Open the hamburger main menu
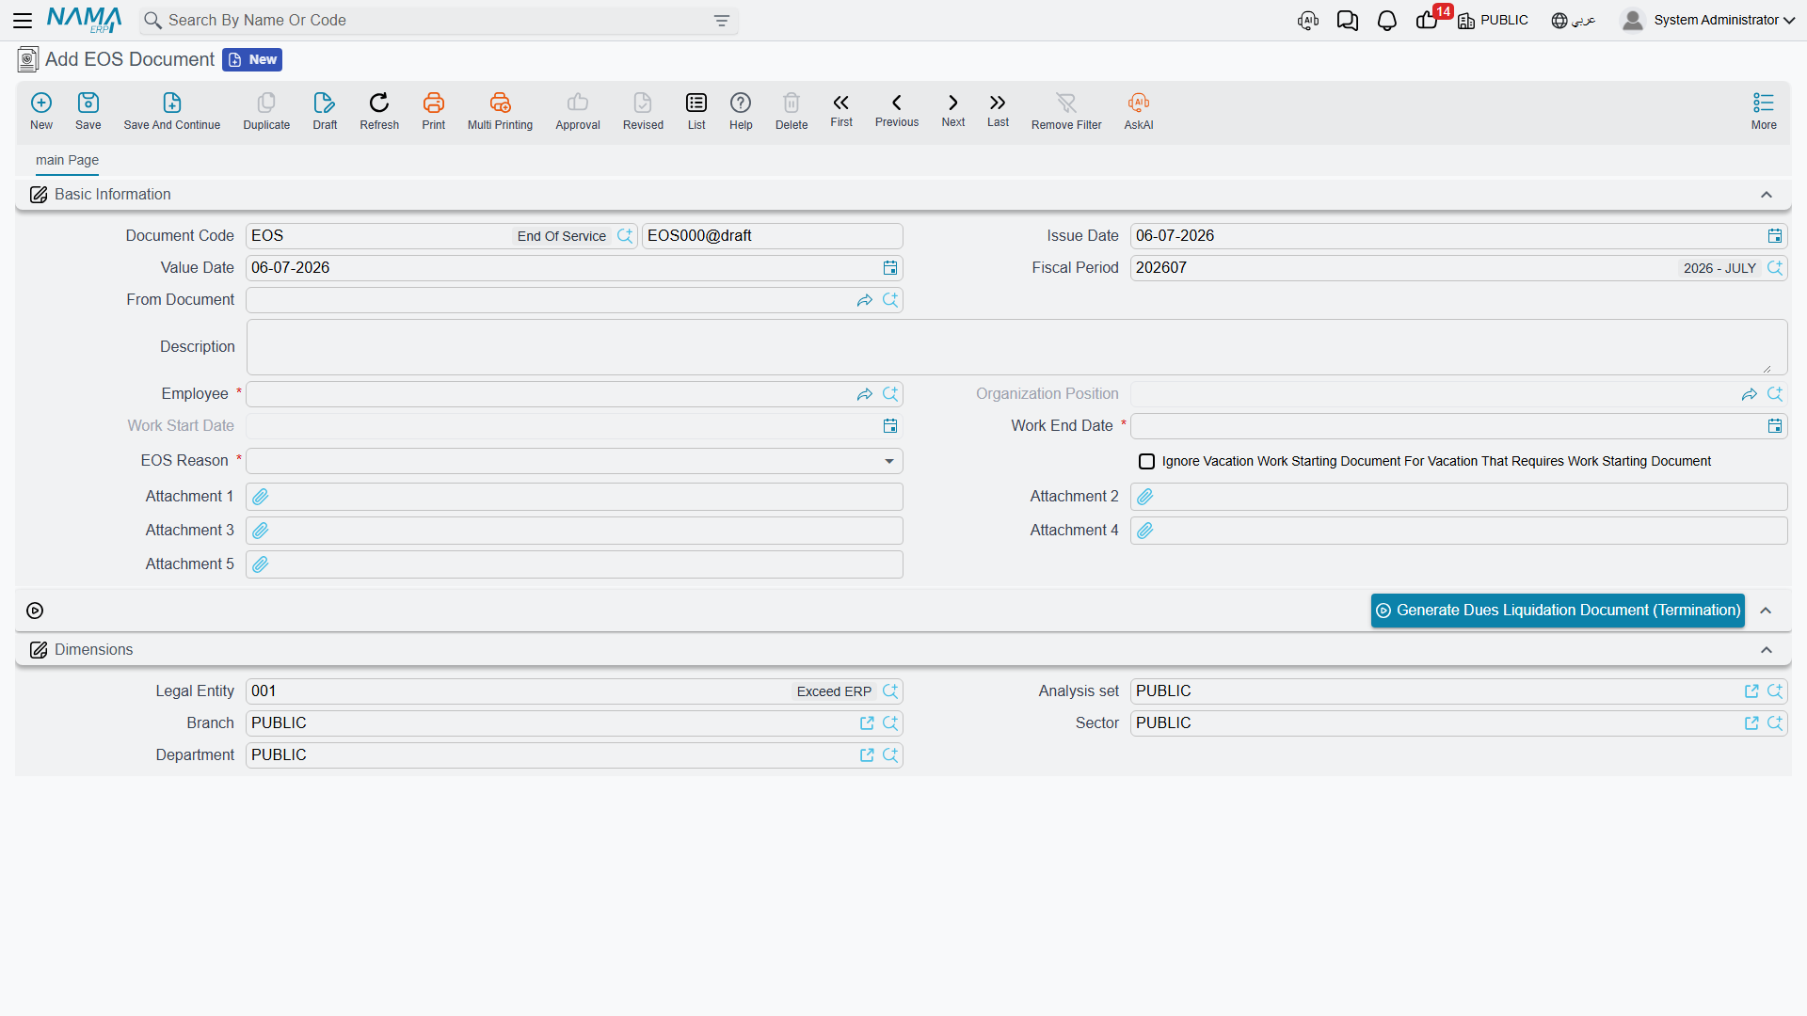The height and width of the screenshot is (1016, 1807). point(23,20)
